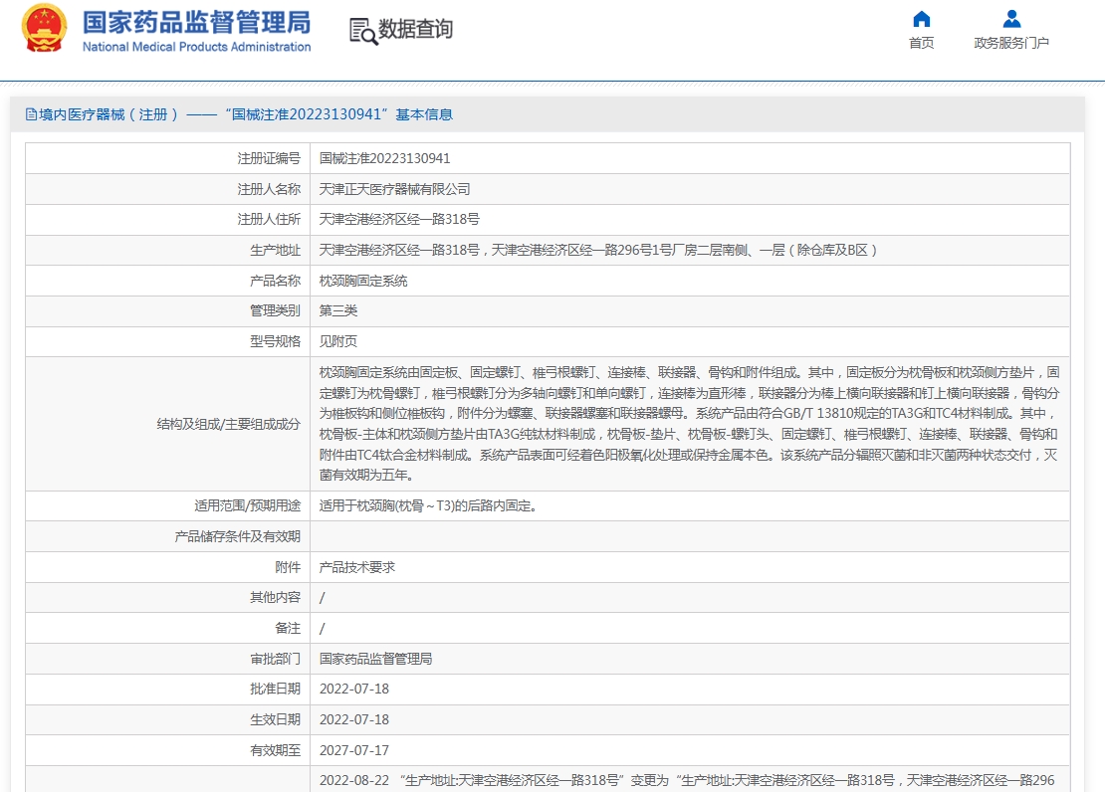Open the 政务服务门户 text link
1105x792 pixels.
click(x=1011, y=43)
